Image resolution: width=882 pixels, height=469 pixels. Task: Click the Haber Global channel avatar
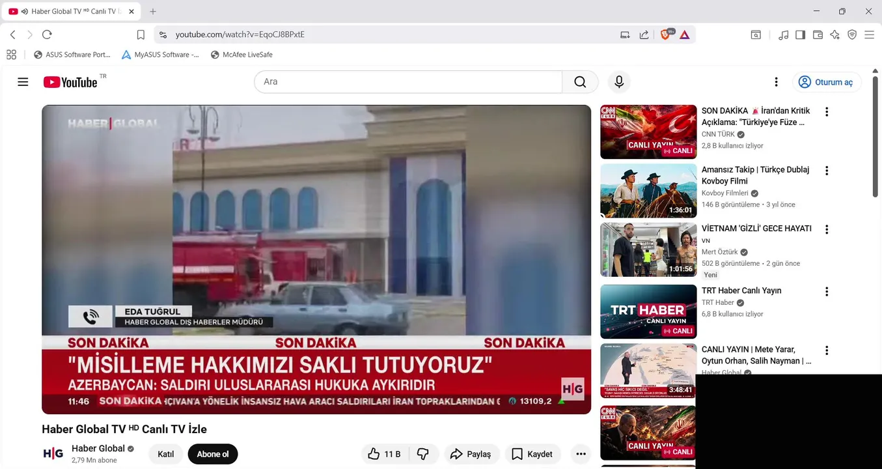53,454
